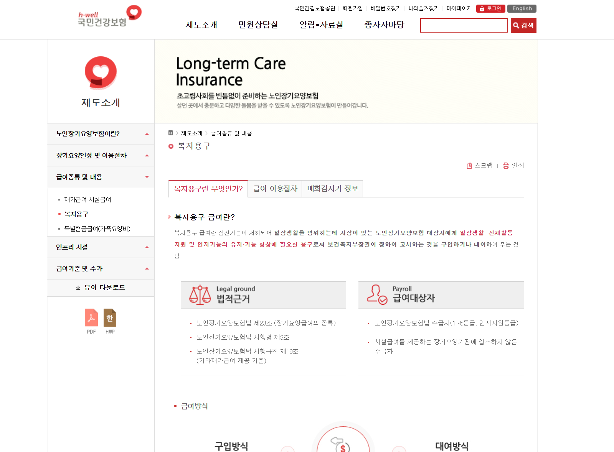Click the 제도소개 breadcrumb link

click(191, 133)
